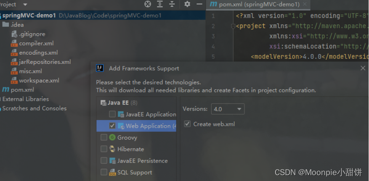The width and height of the screenshot is (369, 181).
Task: Close the pom.xml editor tab
Action: (x=305, y=4)
